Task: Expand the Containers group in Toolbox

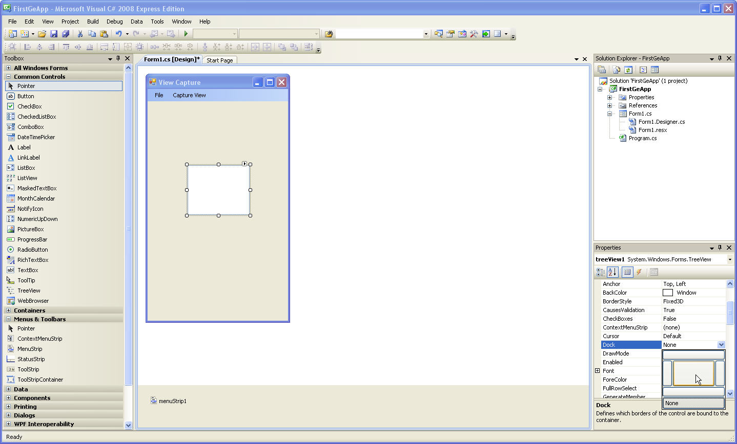Action: coord(8,310)
